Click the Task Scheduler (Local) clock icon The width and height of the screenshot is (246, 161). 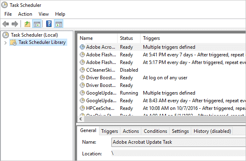(6, 35)
